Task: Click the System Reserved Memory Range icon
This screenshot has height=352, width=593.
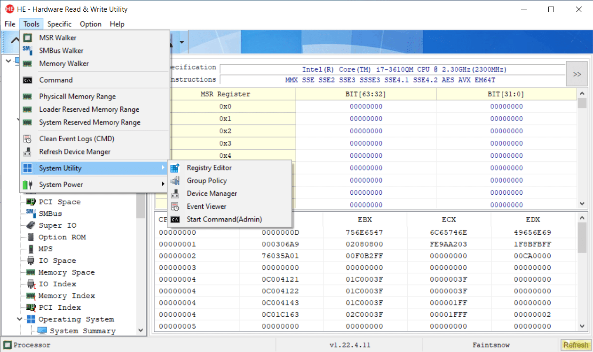Action: pos(28,122)
